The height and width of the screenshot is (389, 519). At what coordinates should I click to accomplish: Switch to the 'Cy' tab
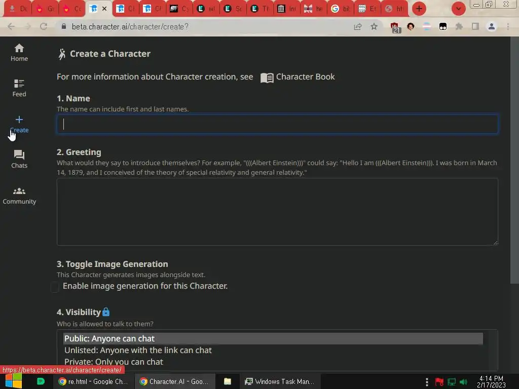180,9
